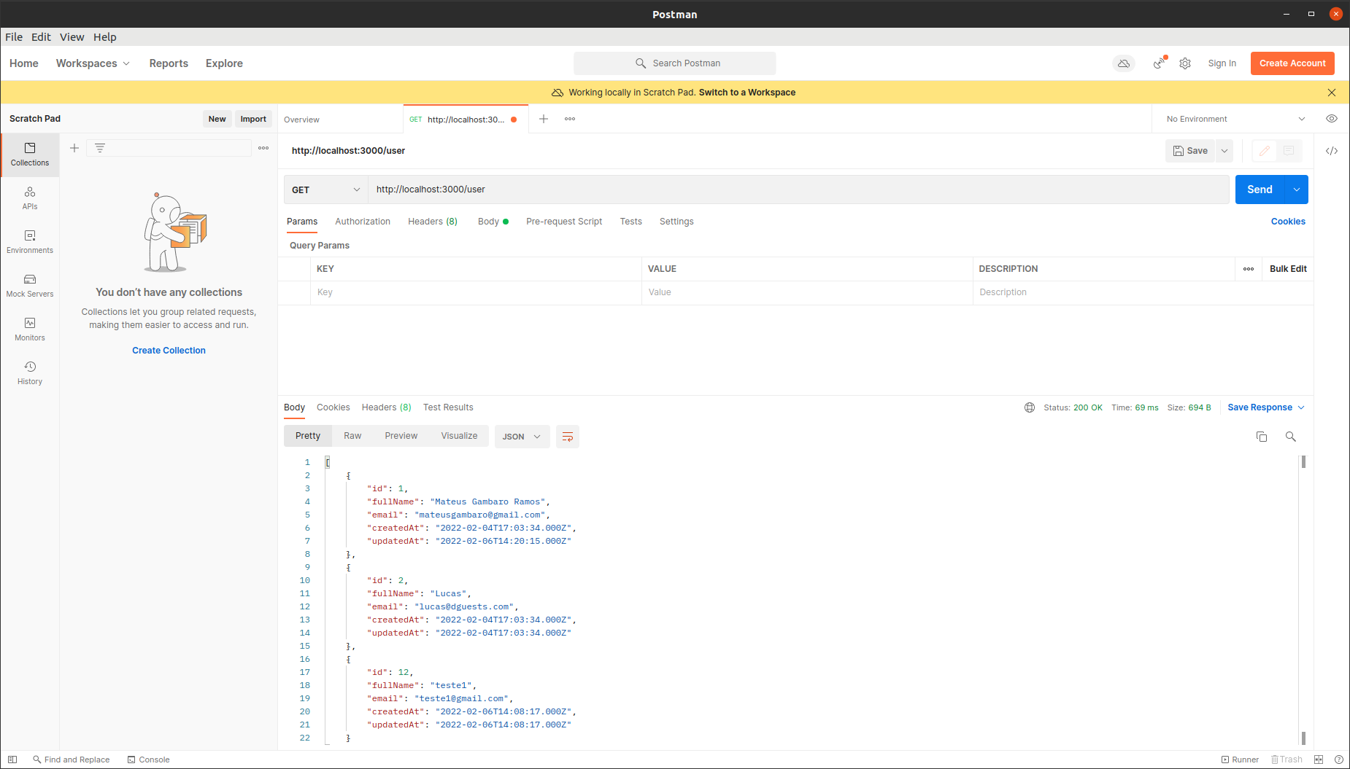
Task: Open the query params column options ellipsis
Action: (x=1249, y=269)
